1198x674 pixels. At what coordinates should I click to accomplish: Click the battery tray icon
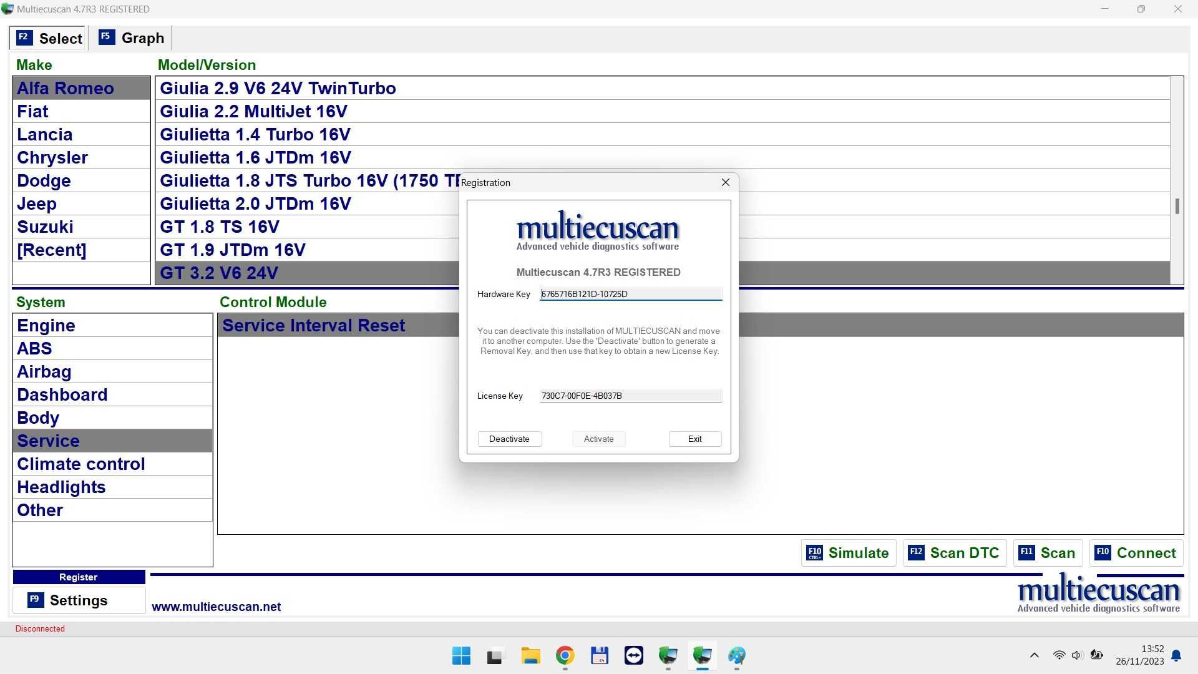(x=1096, y=655)
